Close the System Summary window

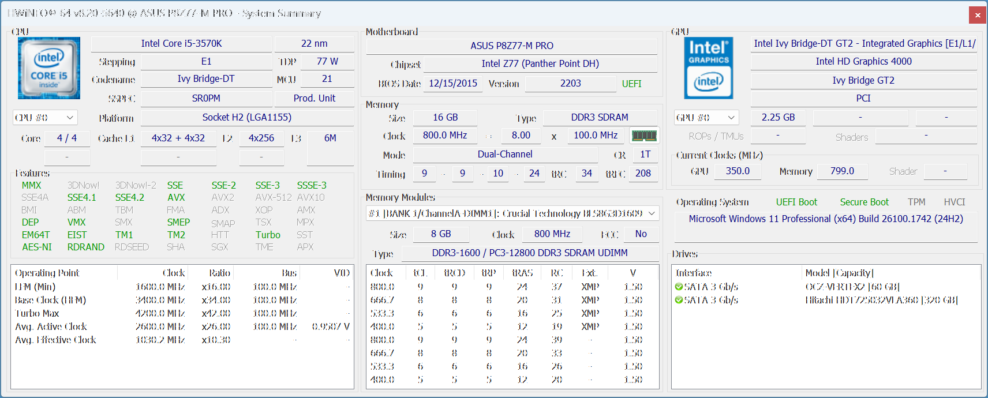point(978,15)
